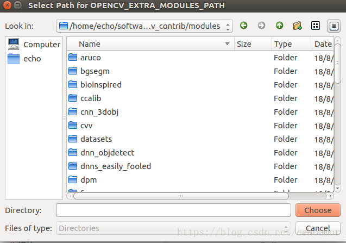Screen dimensions: 346x243
Task: Open the Look in path dropdown
Action: pos(144,26)
